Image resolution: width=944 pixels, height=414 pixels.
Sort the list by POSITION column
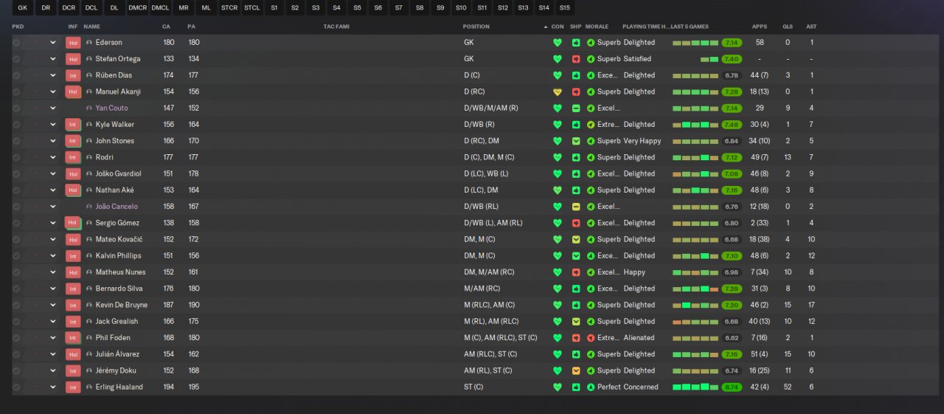pyautogui.click(x=476, y=27)
